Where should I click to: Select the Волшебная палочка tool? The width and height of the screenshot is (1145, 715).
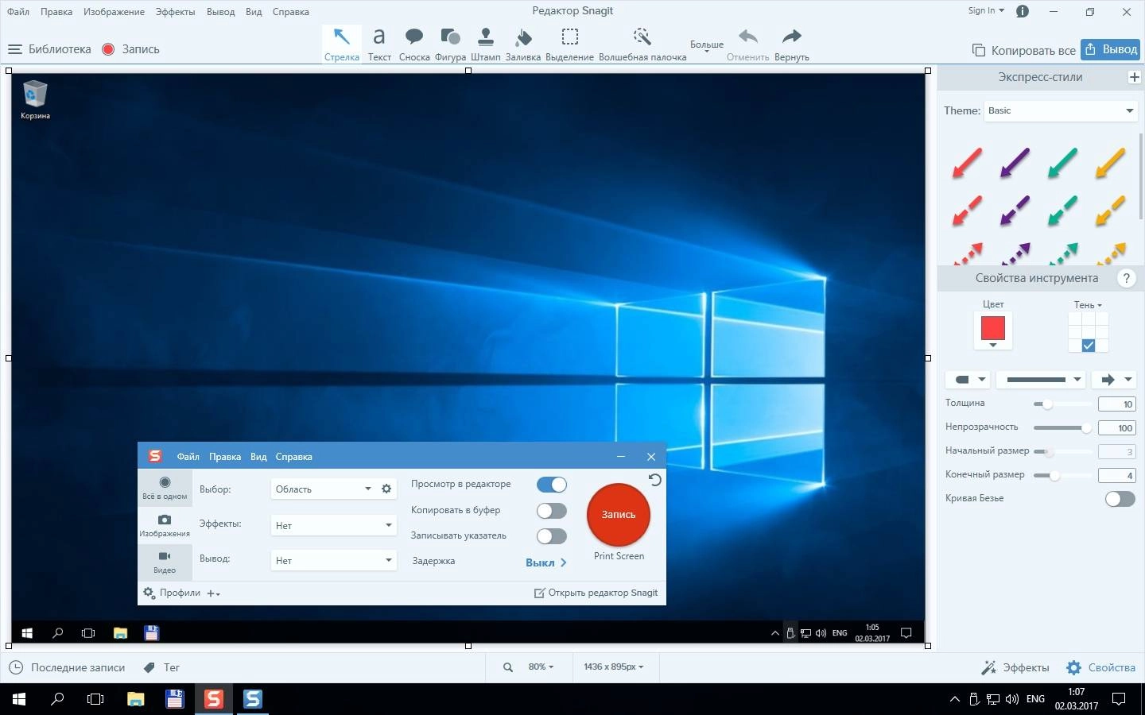[642, 44]
